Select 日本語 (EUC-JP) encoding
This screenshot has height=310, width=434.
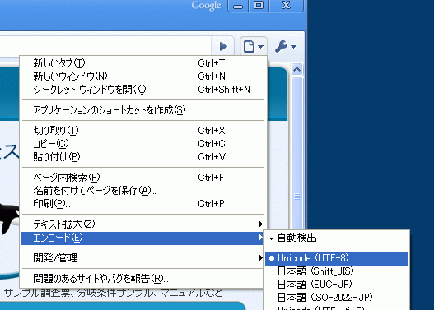pyautogui.click(x=336, y=285)
